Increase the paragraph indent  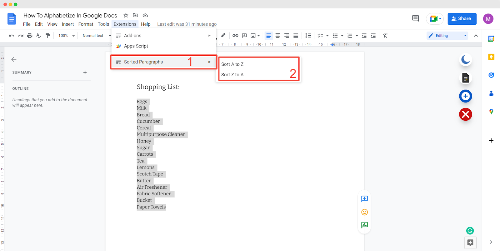(x=373, y=36)
